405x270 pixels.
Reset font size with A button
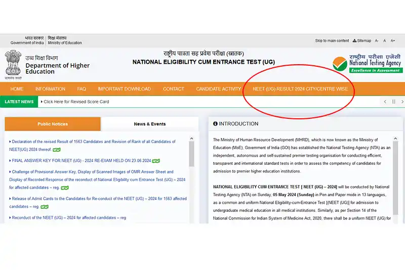(x=385, y=41)
